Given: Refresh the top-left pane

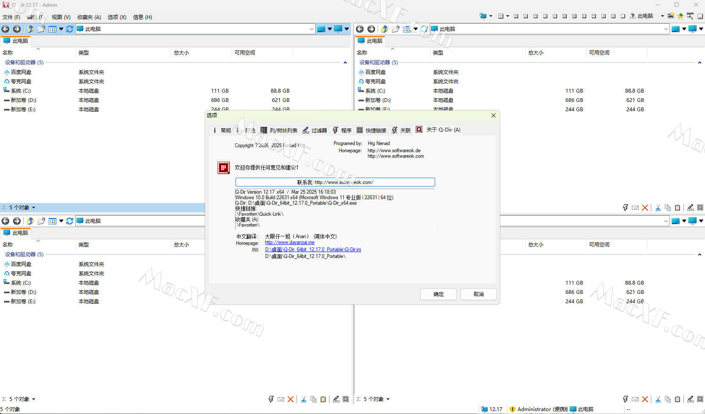Looking at the screenshot, I should (70, 29).
